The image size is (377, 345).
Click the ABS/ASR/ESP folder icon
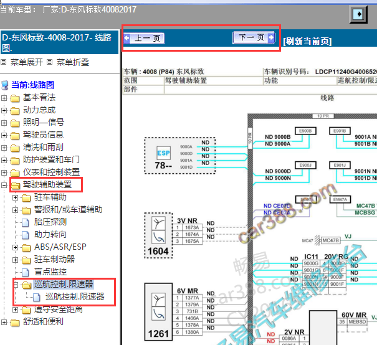[x=26, y=248]
